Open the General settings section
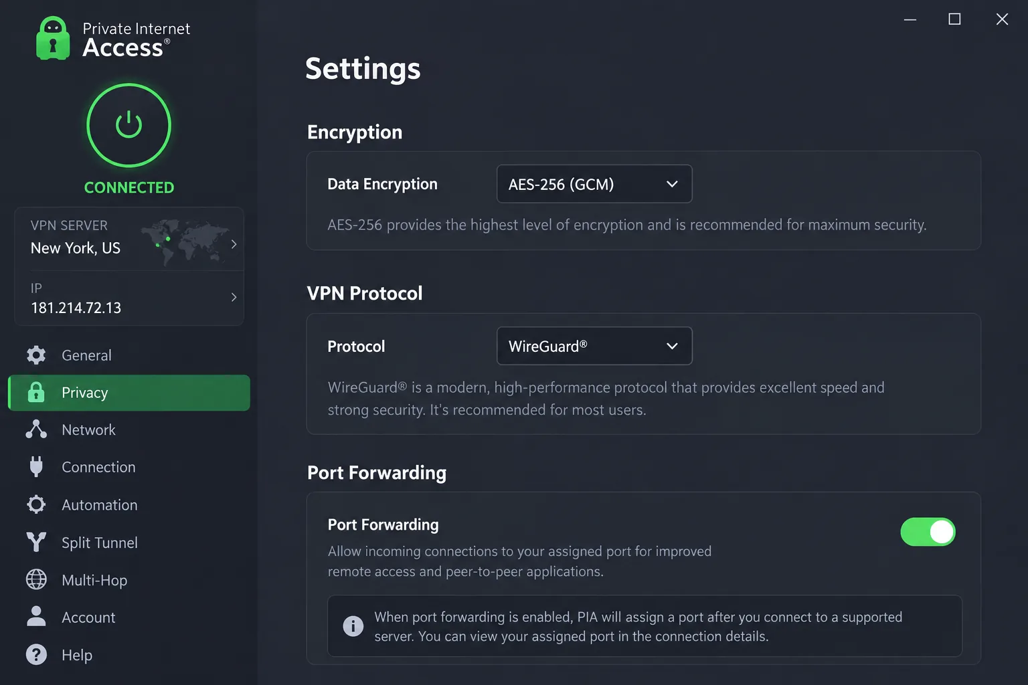Screen dimensions: 1028x685 [128, 355]
